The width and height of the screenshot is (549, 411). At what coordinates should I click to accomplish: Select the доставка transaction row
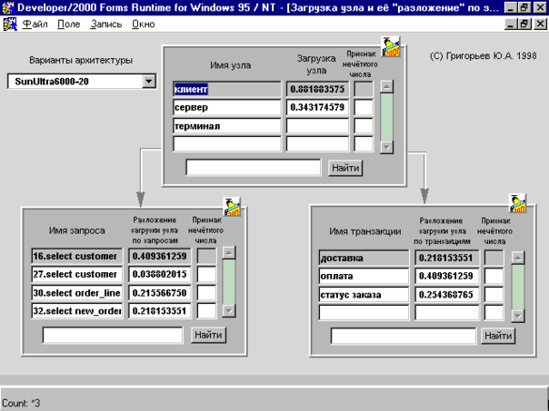[364, 258]
